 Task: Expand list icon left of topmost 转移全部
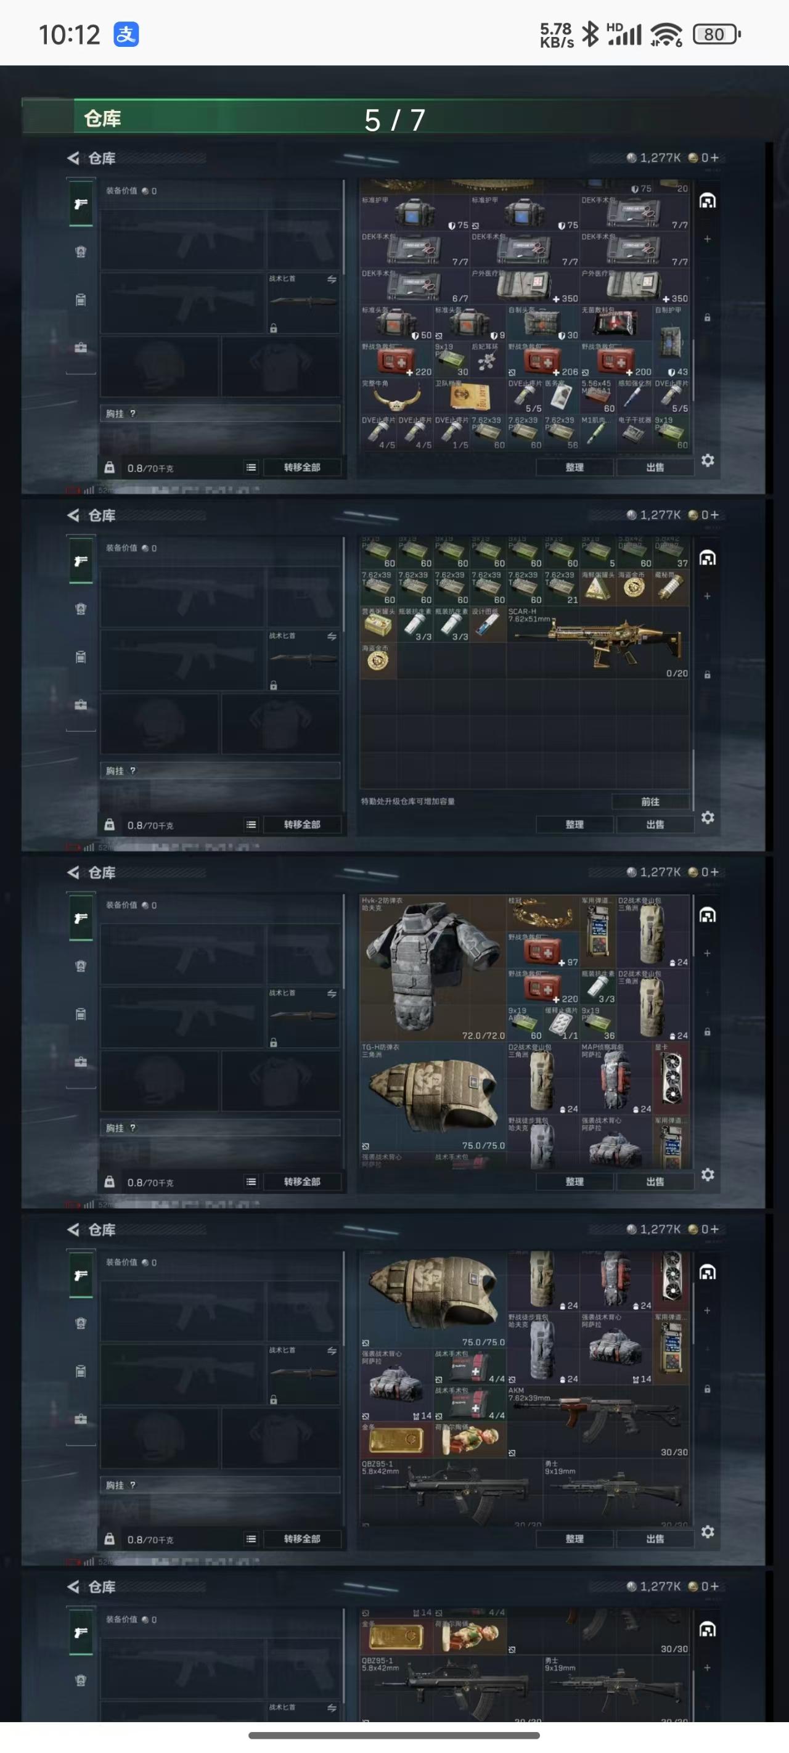251,467
